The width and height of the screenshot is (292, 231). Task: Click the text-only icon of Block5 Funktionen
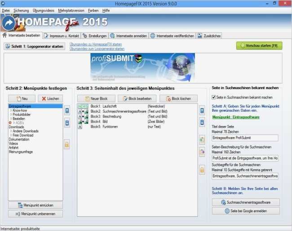tap(80, 127)
